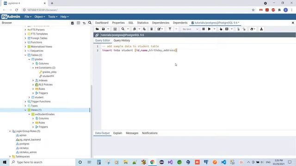The height and width of the screenshot is (166, 296).
Task: Click the pgAdmin logo link
Action: coord(11,17)
